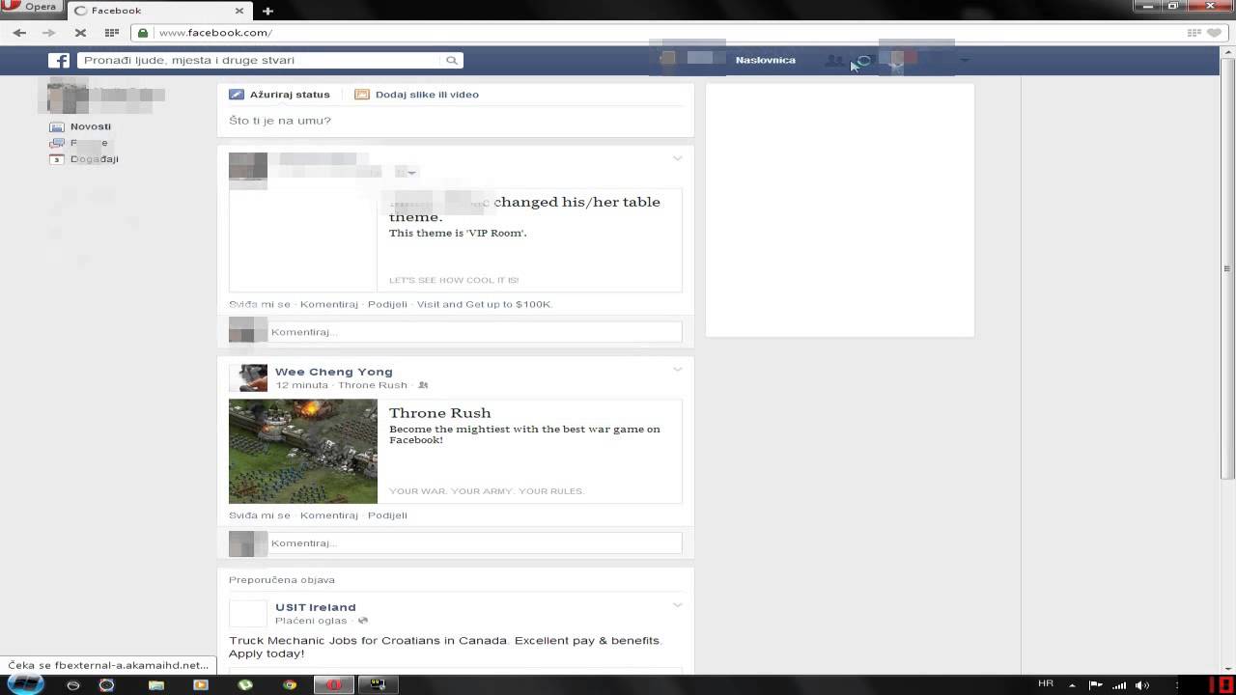Click Preporučena objava label
Screen dimensions: 1236x695
coord(282,580)
